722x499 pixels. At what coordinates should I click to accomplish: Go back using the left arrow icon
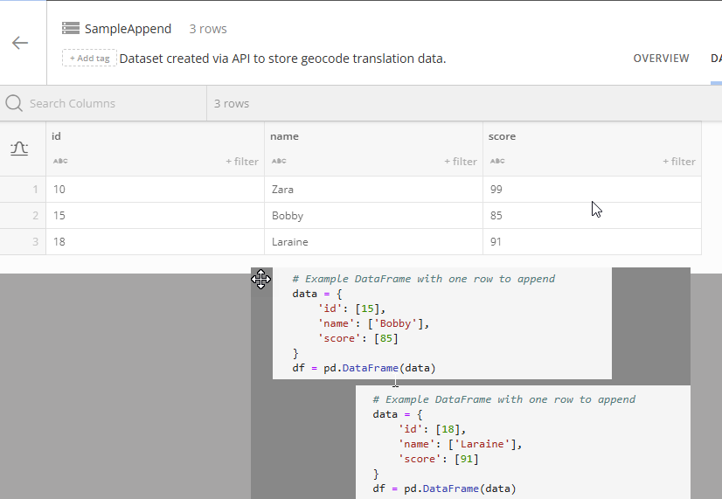20,43
